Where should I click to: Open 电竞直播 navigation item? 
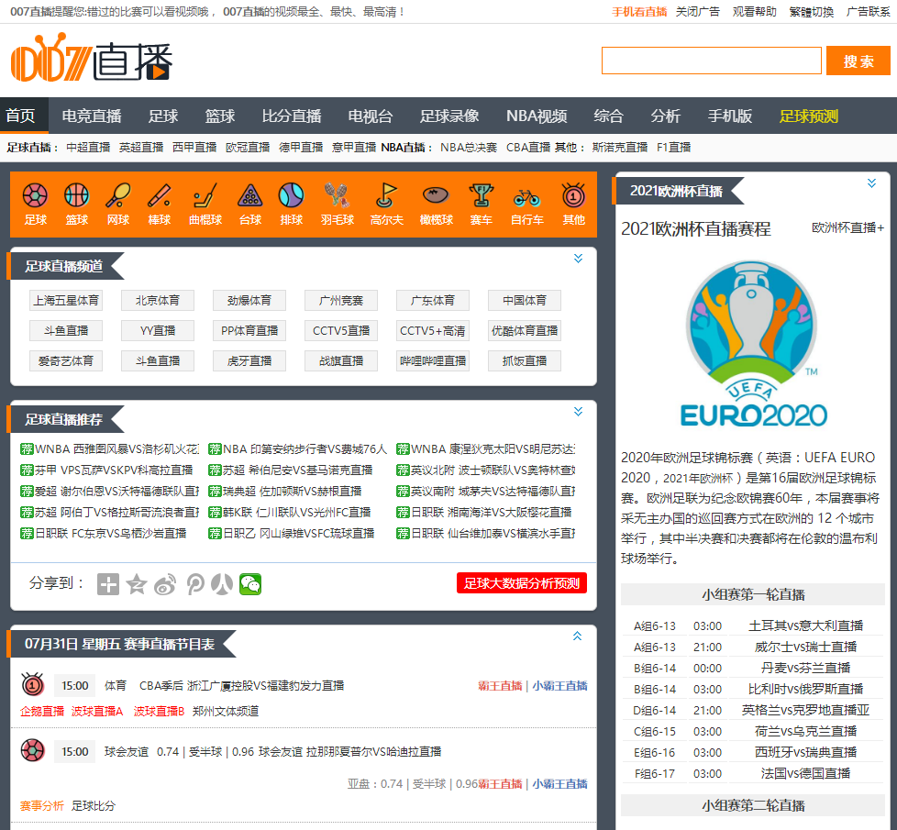point(92,116)
